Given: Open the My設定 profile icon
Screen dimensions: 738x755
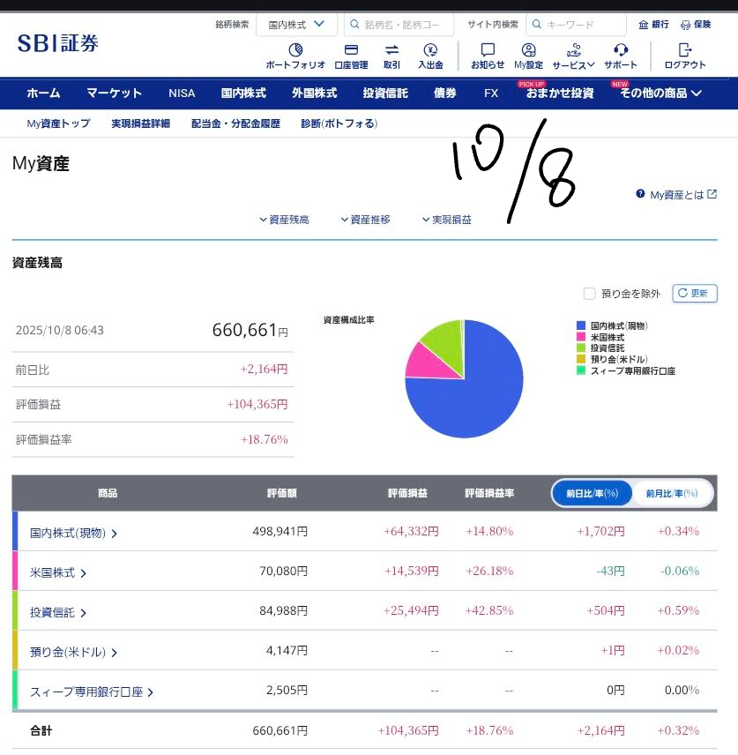Looking at the screenshot, I should click(x=528, y=50).
